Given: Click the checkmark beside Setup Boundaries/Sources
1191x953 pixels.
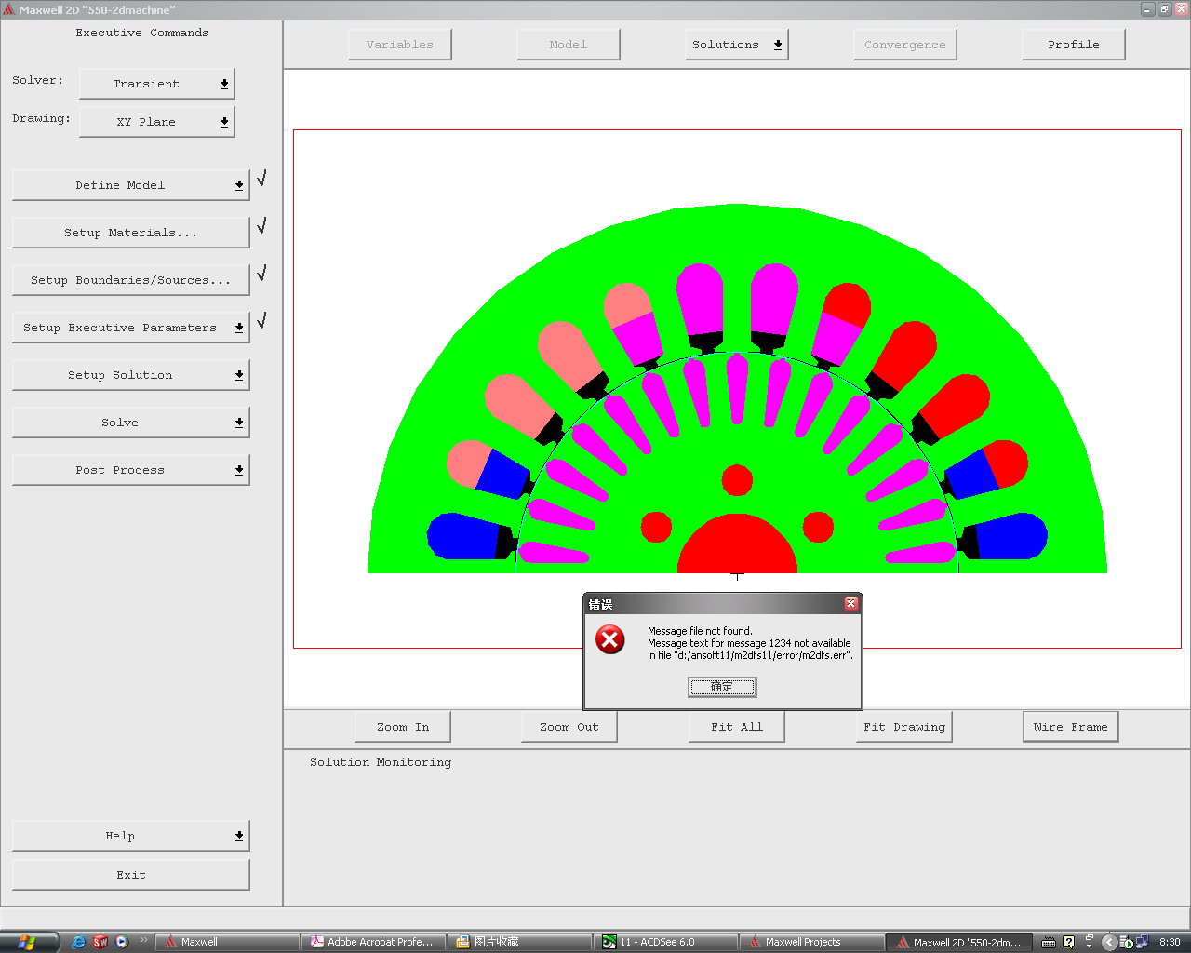Looking at the screenshot, I should coord(261,273).
